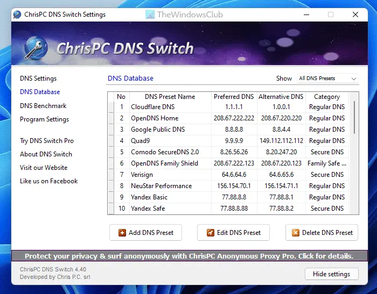Screen dimensions: 377x294
Task: Click the Delete DNS Preset button
Action: click(322, 233)
